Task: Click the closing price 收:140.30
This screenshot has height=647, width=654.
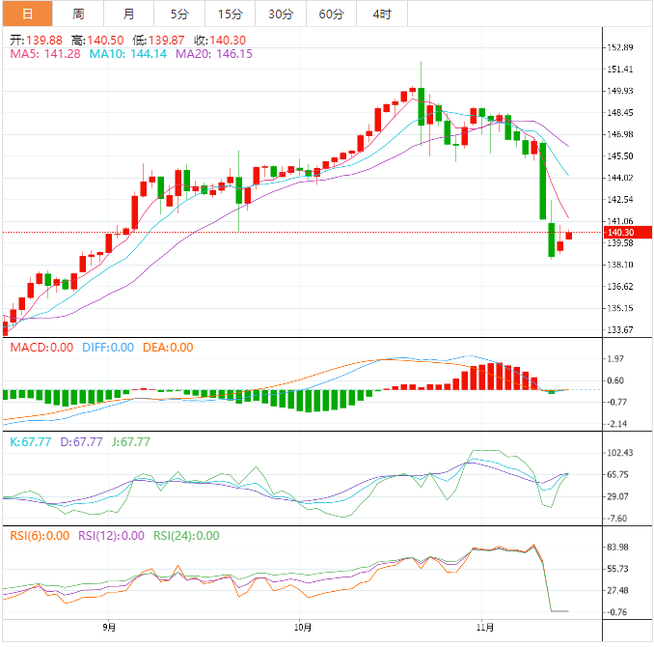Action: click(x=220, y=41)
